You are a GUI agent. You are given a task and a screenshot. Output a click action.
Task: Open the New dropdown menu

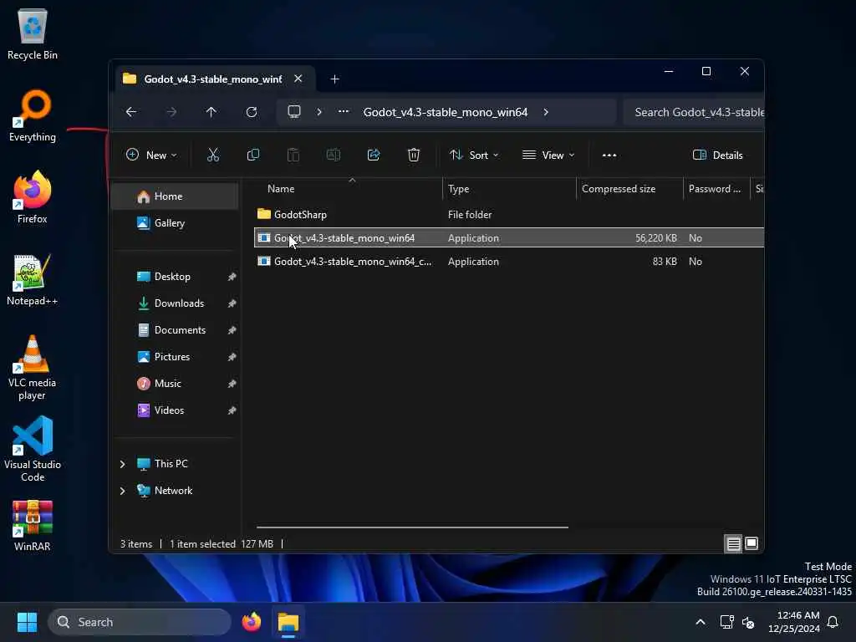(x=151, y=155)
